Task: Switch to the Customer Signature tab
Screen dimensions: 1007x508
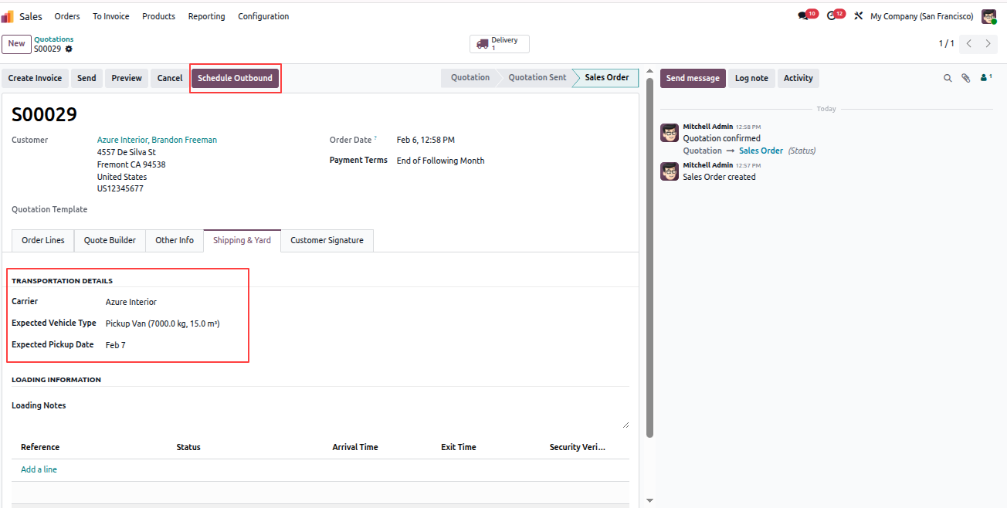Action: coord(327,240)
